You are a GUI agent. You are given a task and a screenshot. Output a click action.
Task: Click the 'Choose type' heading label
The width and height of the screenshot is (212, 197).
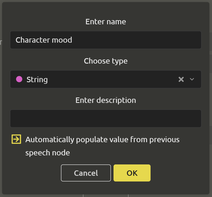[x=106, y=61]
